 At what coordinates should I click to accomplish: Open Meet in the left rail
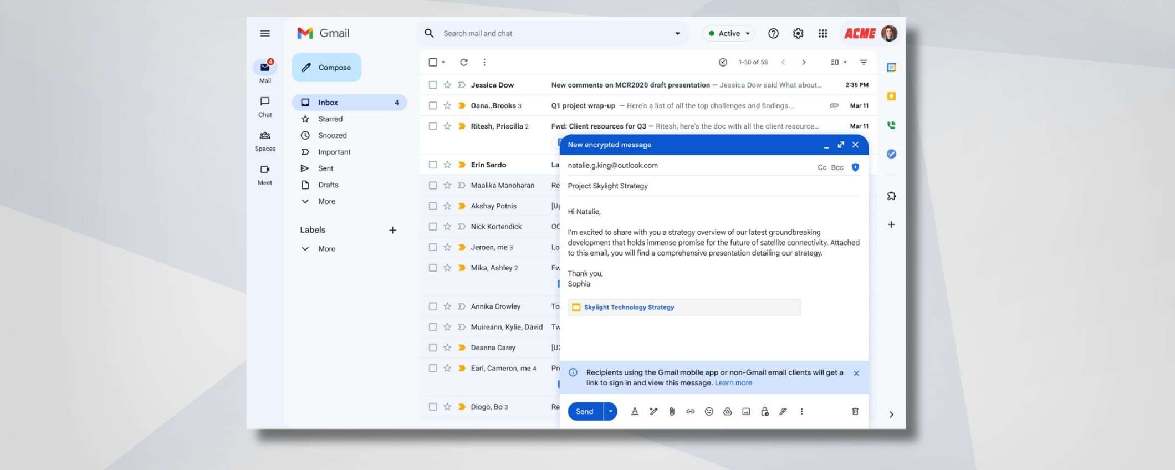pos(265,175)
